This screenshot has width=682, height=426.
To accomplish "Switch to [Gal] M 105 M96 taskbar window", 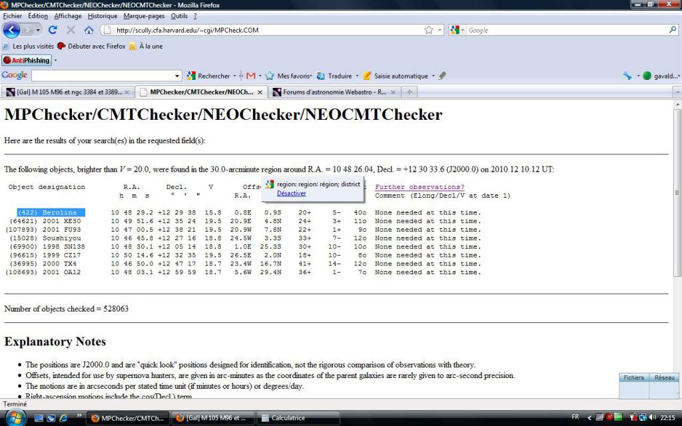I will point(213,418).
